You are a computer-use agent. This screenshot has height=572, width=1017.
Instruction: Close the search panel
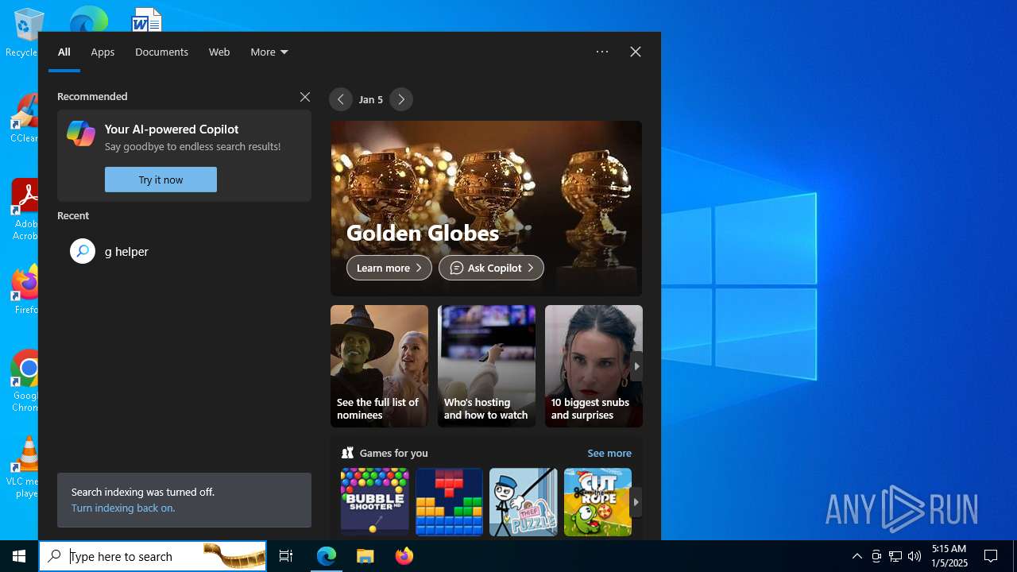tap(636, 52)
